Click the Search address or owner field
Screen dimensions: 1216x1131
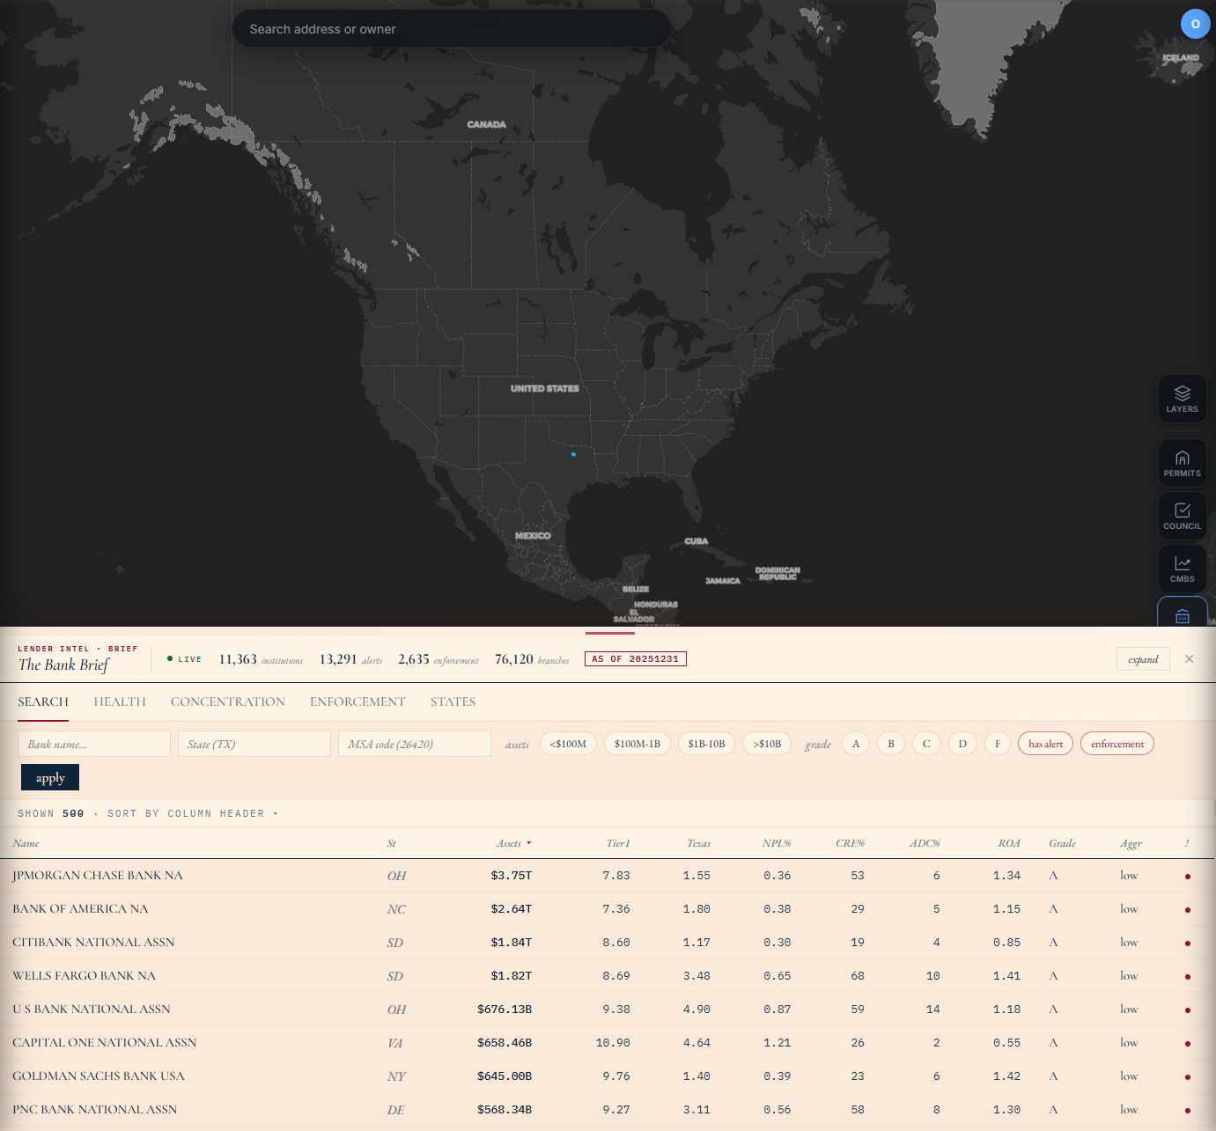point(451,29)
